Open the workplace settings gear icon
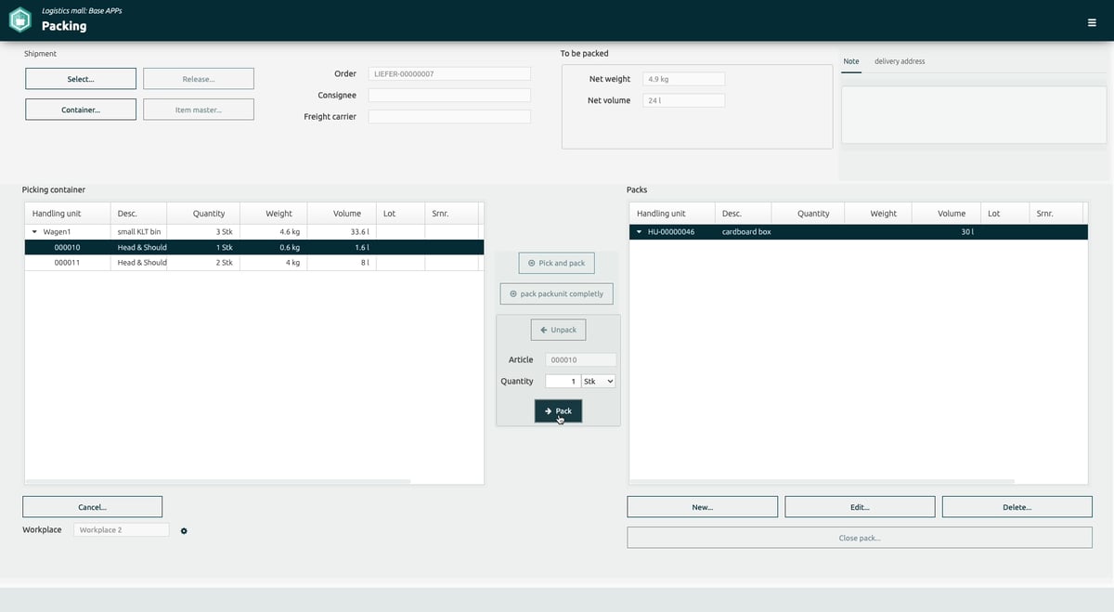1114x612 pixels. point(184,530)
